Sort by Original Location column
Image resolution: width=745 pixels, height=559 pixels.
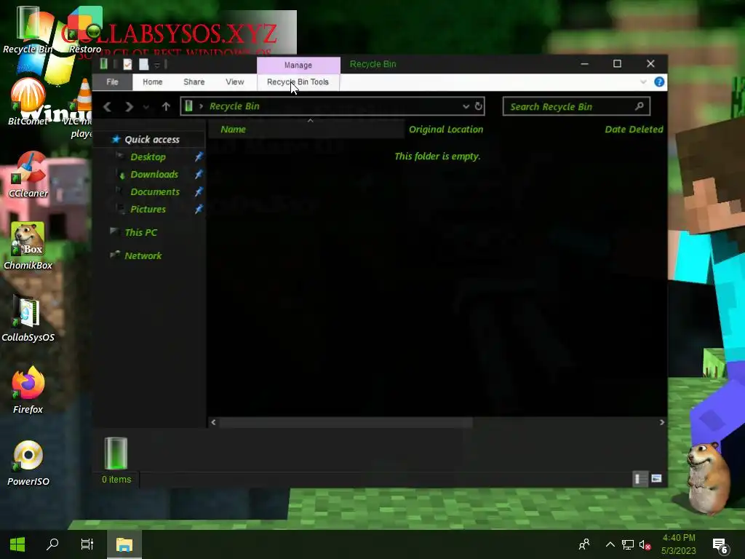446,130
